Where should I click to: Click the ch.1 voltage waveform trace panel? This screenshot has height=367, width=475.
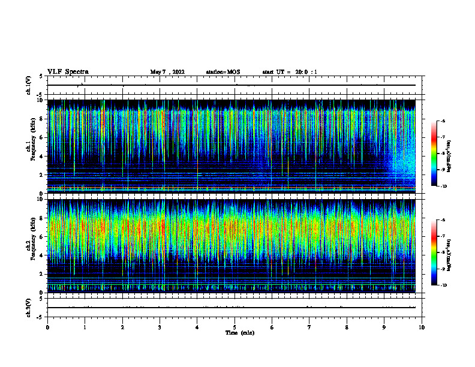pyautogui.click(x=235, y=85)
